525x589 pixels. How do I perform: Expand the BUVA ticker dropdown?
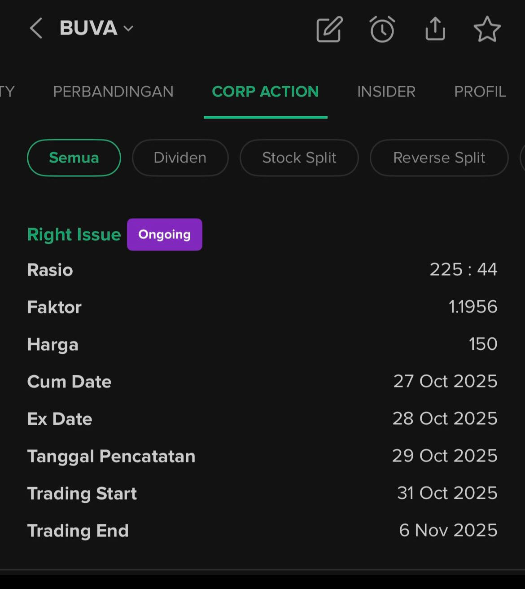click(128, 29)
